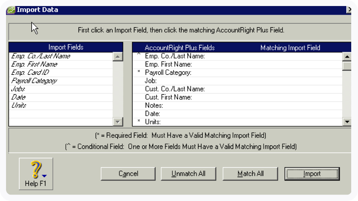
Task: Select import field Payroll Category
Action: (61, 81)
